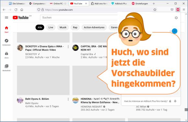Bookmark this page with the star
Viewport: 188px width, 122px height.
[155, 10]
